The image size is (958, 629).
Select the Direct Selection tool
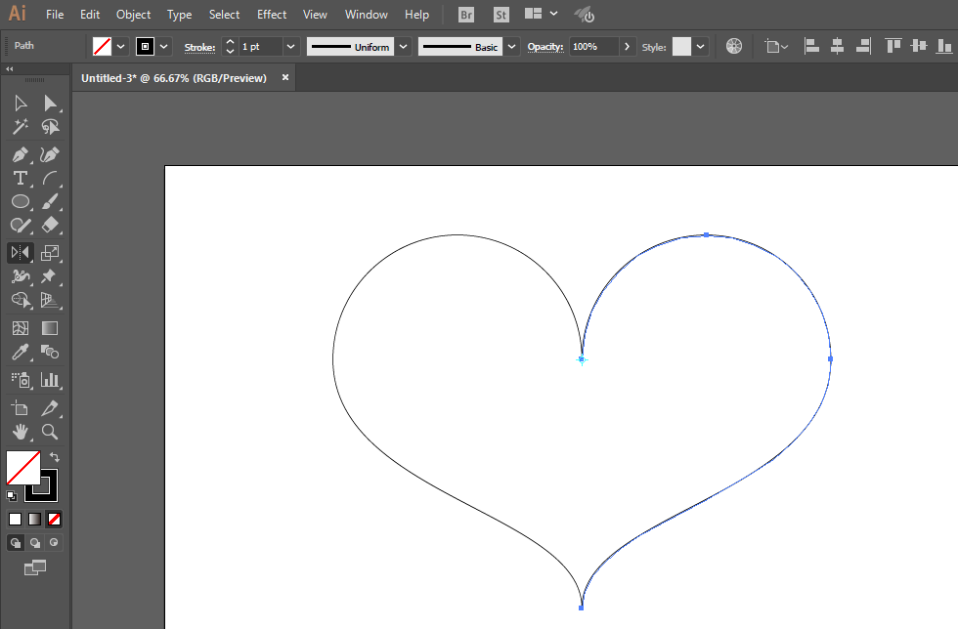50,104
